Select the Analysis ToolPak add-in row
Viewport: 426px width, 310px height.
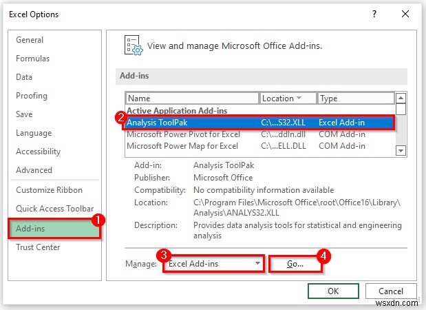click(x=259, y=123)
